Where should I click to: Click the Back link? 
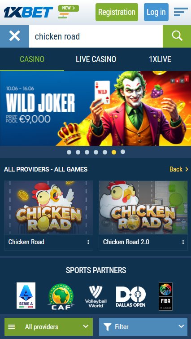click(179, 169)
